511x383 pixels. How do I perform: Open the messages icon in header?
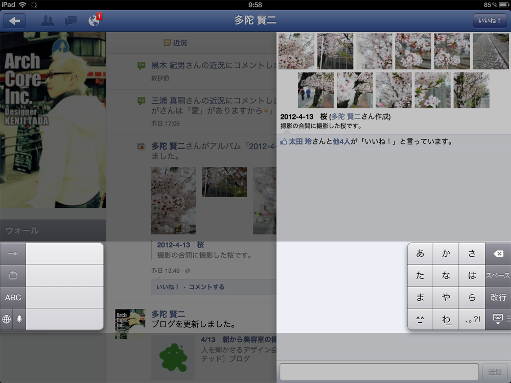(71, 21)
